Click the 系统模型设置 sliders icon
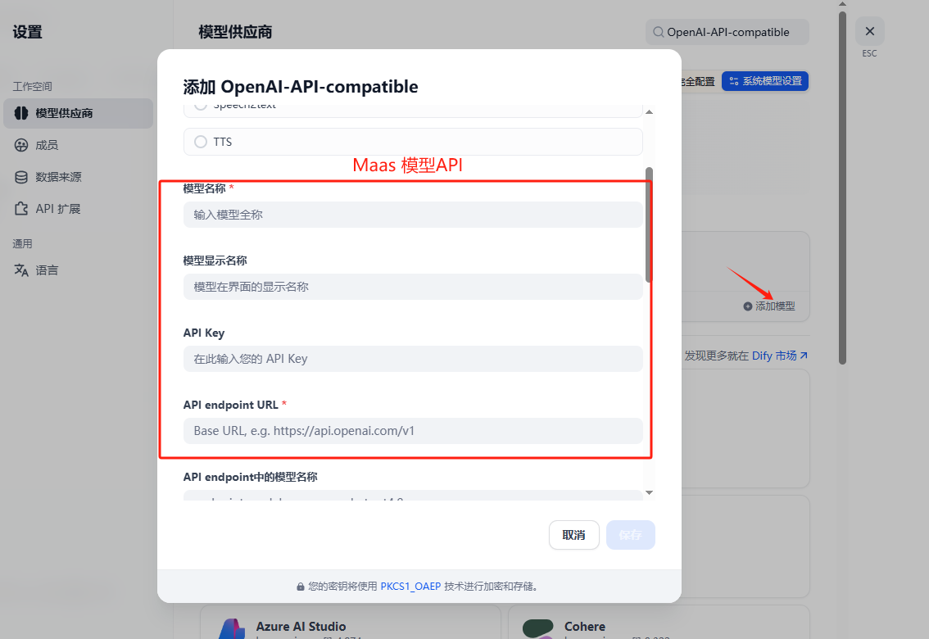The image size is (929, 639). (x=734, y=81)
